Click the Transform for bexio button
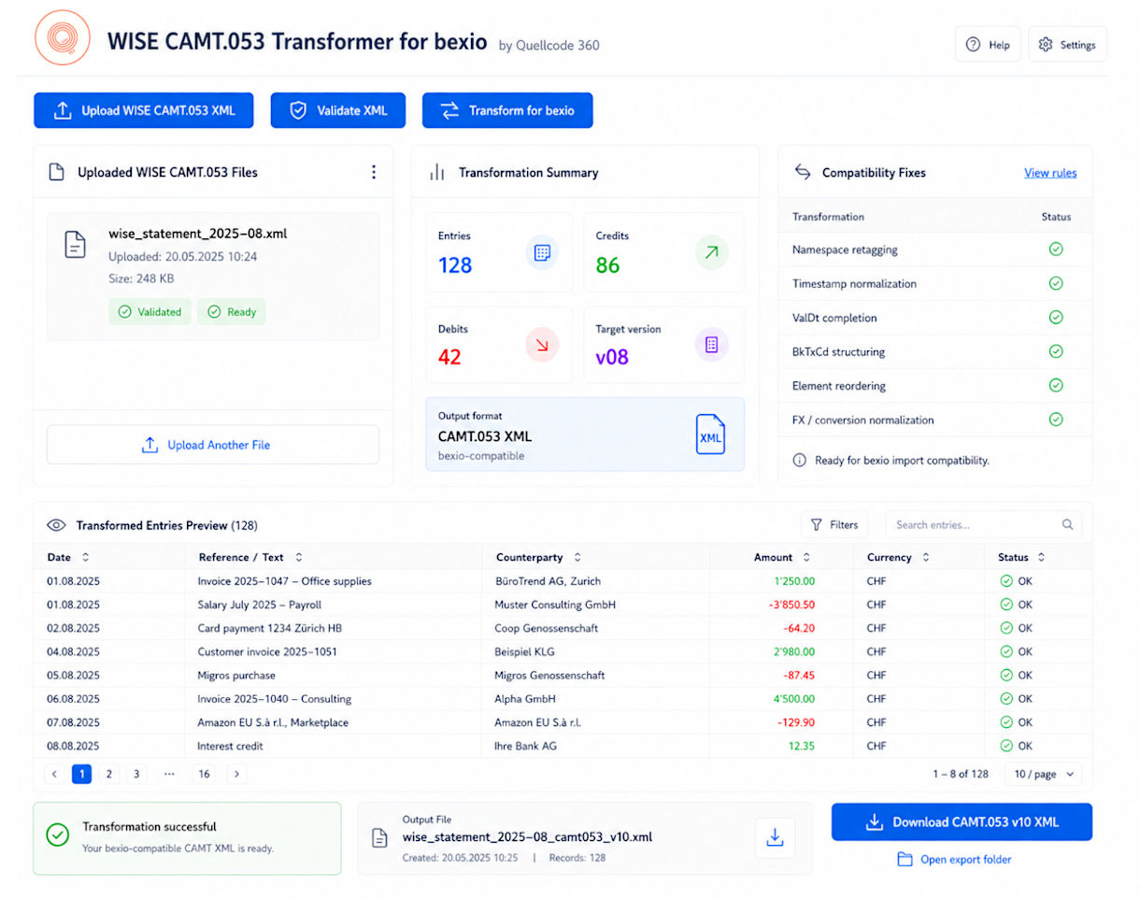 coord(507,110)
